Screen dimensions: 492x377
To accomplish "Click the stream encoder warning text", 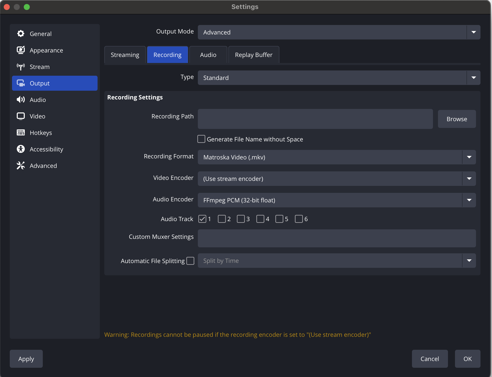I will coord(238,335).
